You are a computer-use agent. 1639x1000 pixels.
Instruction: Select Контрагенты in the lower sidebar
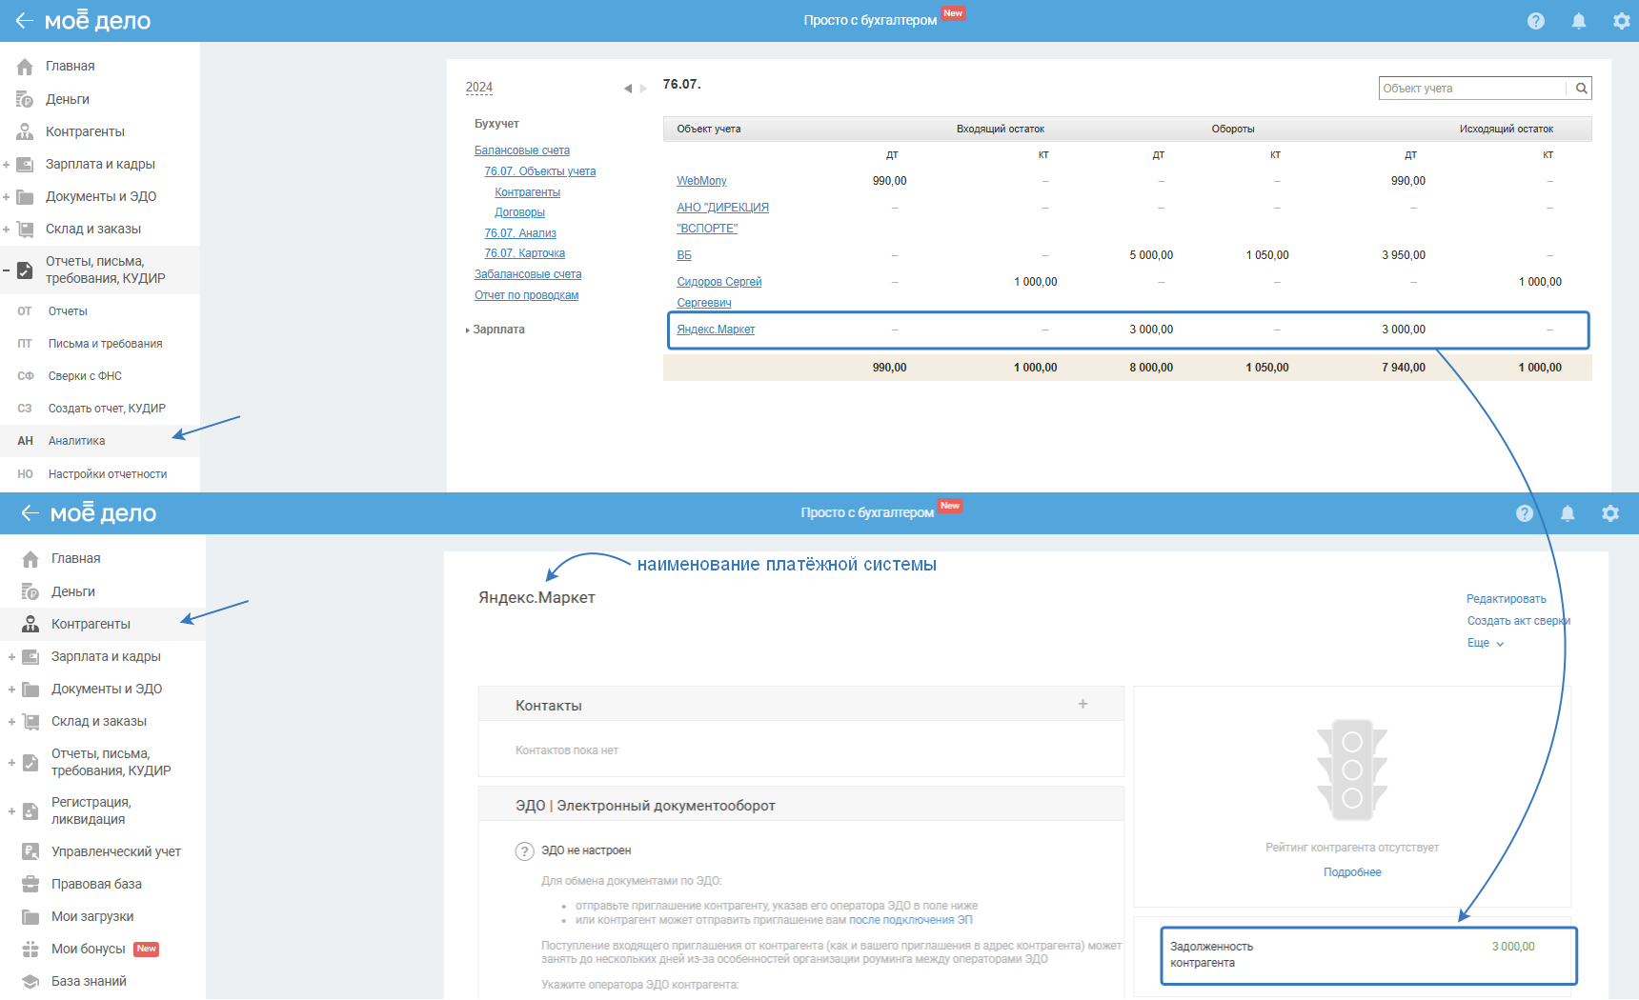(x=91, y=624)
